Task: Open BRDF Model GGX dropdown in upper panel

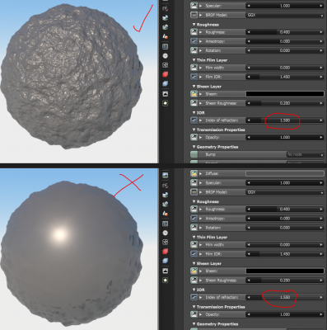Action: point(285,15)
